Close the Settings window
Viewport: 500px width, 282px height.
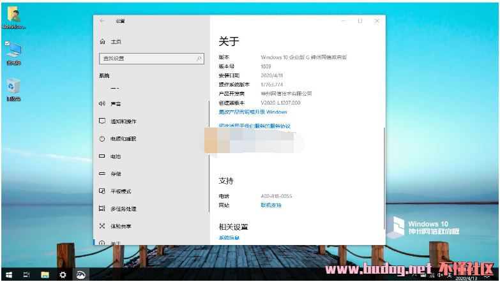click(x=377, y=20)
